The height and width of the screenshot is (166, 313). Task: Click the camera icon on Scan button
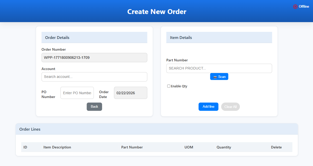(x=215, y=77)
